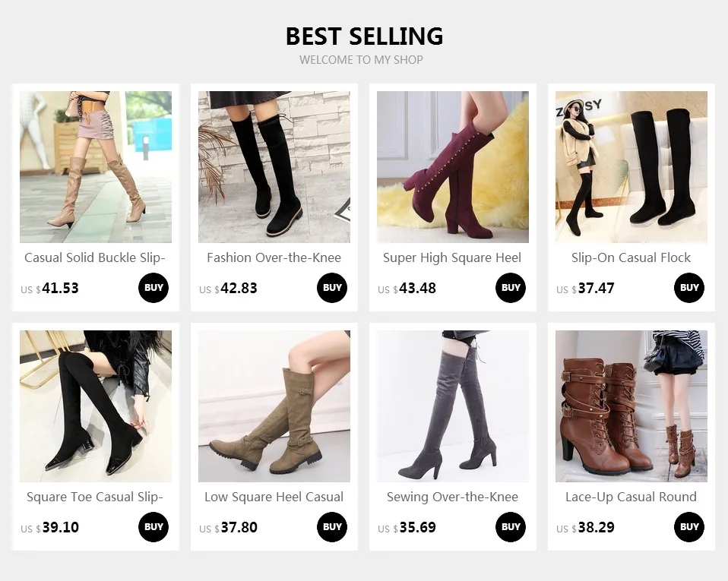Viewport: 728px width, 581px height.
Task: Open the Fashion Over-the-Knee product link
Action: point(274,257)
